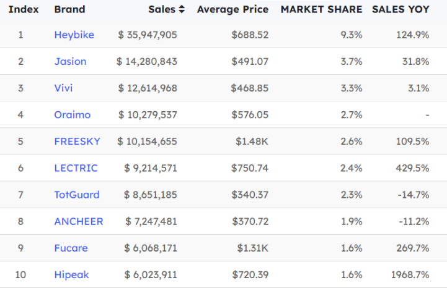447x288 pixels.
Task: Click the Index column header
Action: click(24, 10)
